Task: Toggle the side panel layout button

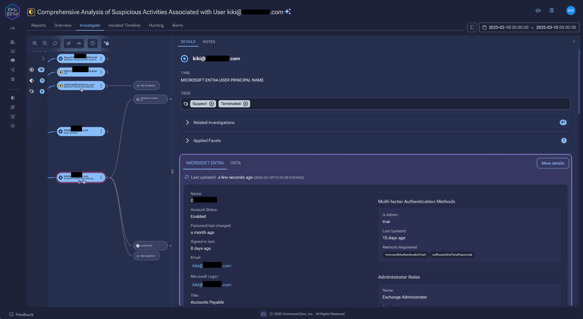Action: click(x=472, y=27)
